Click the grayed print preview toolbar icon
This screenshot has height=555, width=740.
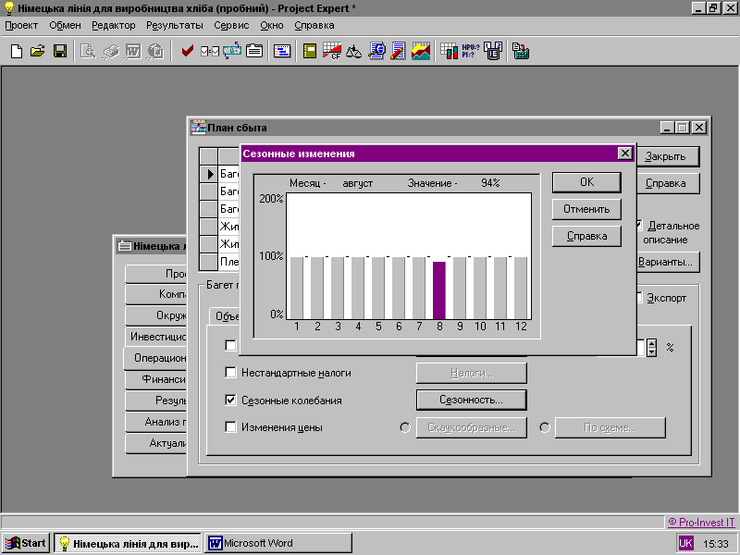(x=88, y=51)
